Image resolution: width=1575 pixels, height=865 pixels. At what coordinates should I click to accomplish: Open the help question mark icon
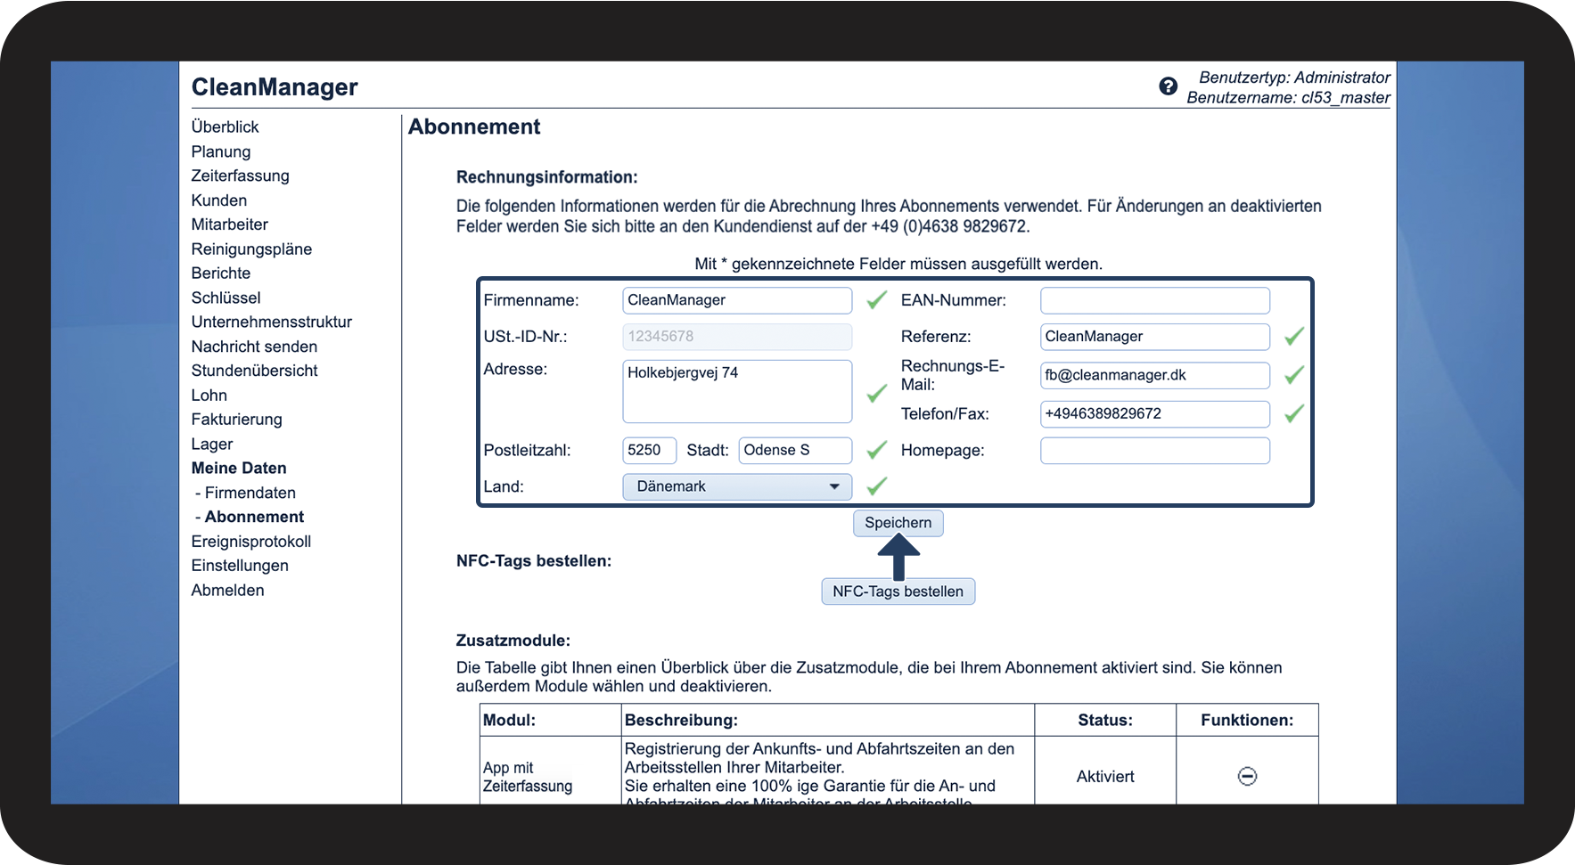tap(1168, 86)
